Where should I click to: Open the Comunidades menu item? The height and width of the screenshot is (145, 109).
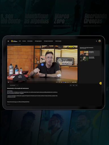[30, 41]
